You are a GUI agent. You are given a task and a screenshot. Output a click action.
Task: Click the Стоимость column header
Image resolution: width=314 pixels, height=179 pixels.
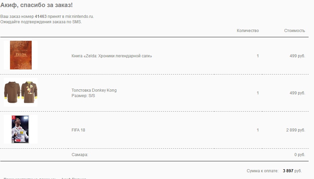pyautogui.click(x=294, y=31)
